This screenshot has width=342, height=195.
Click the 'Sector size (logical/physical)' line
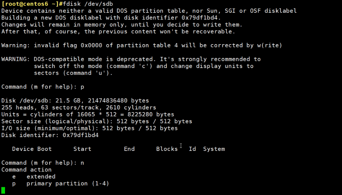pyautogui.click(x=97, y=121)
